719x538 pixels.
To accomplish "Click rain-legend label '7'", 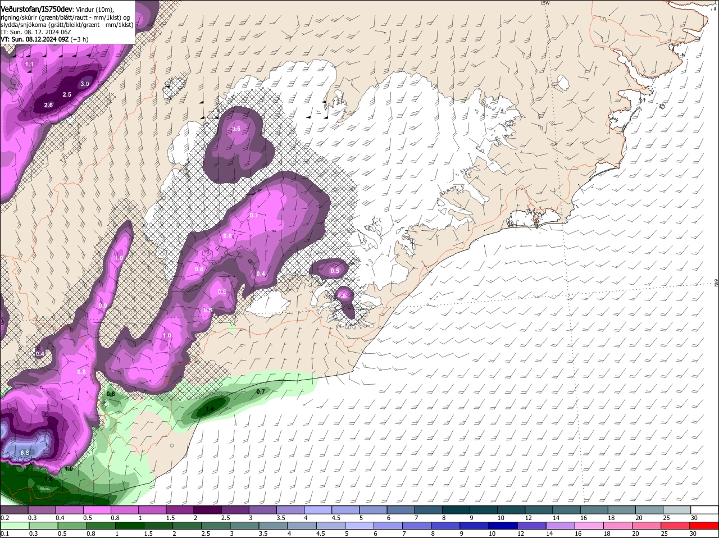I will point(403,534).
